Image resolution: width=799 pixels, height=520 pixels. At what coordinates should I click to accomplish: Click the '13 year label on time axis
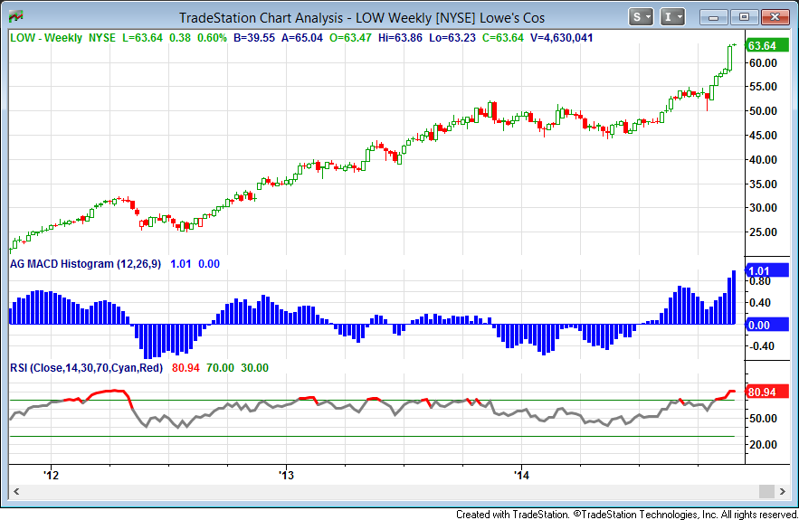coord(286,475)
